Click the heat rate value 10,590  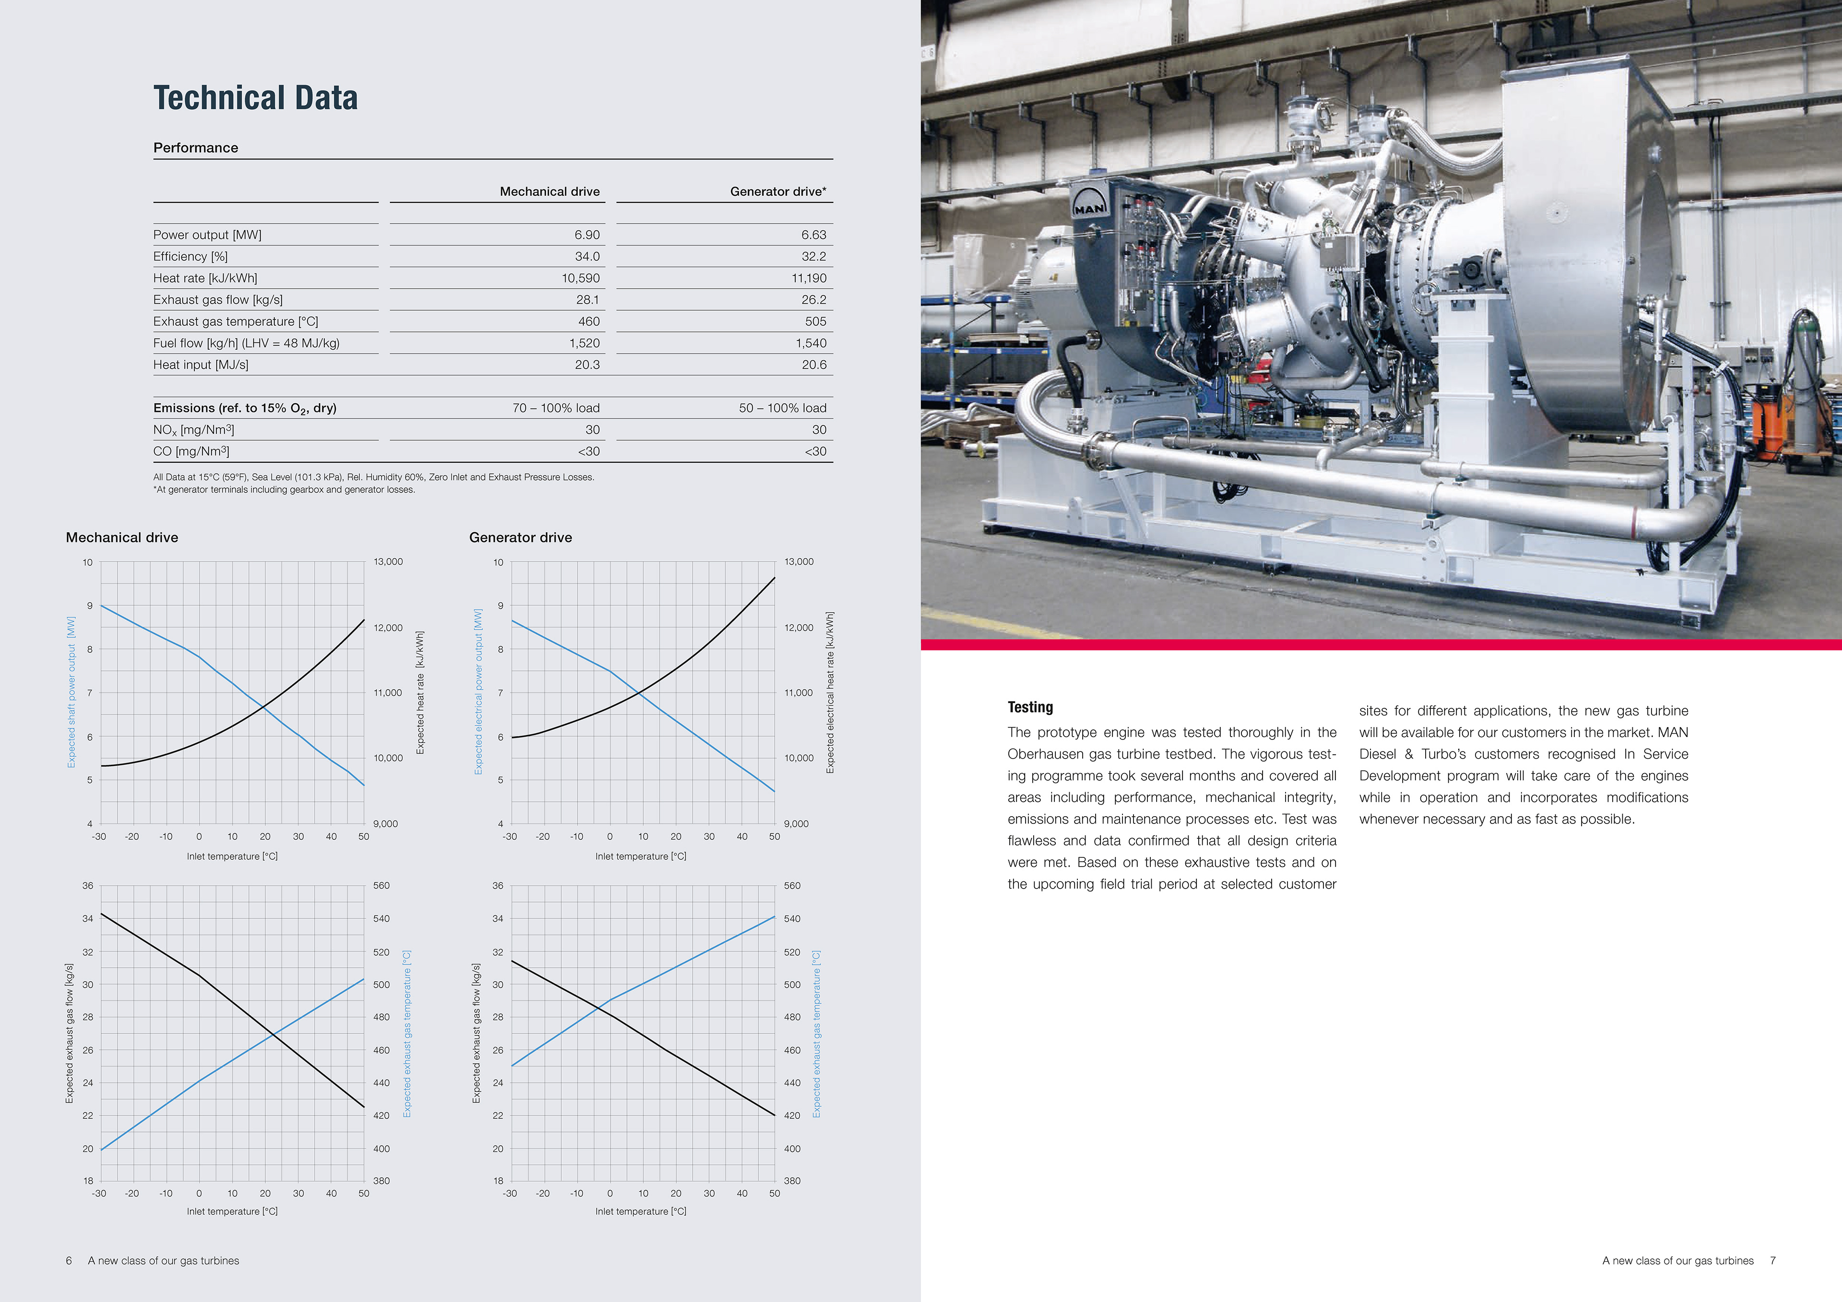tap(581, 278)
